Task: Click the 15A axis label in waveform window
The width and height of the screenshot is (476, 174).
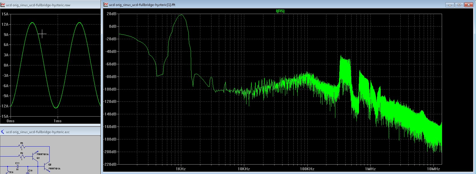Action: tap(5, 14)
